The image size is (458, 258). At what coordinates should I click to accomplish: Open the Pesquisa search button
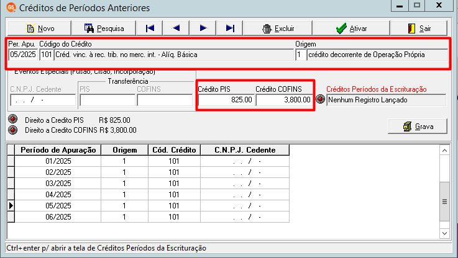pos(104,29)
